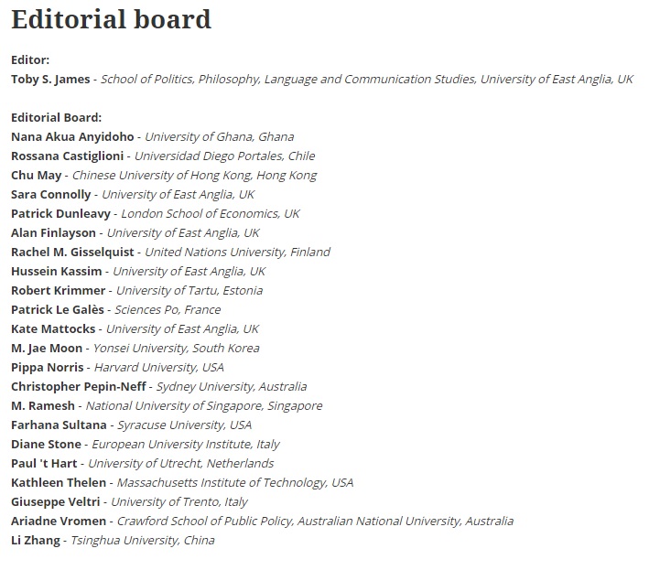The height and width of the screenshot is (570, 649).
Task: Click editor name Toby S. James
Action: click(x=50, y=80)
